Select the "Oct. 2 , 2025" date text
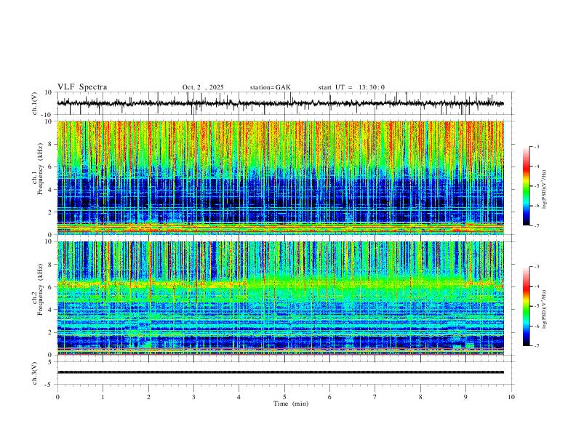576x445 pixels. [x=203, y=87]
